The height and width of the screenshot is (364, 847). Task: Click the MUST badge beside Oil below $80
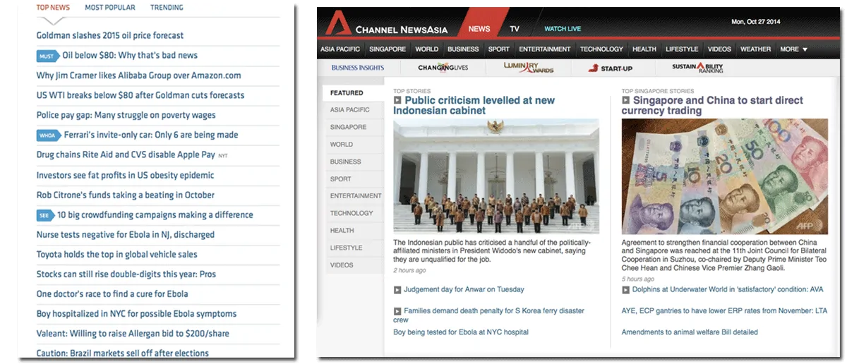[x=47, y=56]
